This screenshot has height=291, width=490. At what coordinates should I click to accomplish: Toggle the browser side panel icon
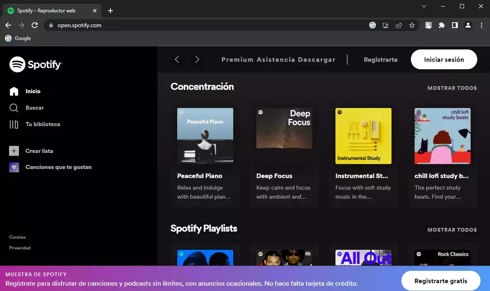455,25
